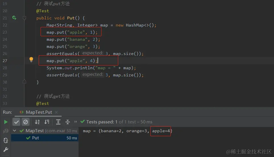
Task: Click assertEquals on line 26
Action: (x=62, y=54)
